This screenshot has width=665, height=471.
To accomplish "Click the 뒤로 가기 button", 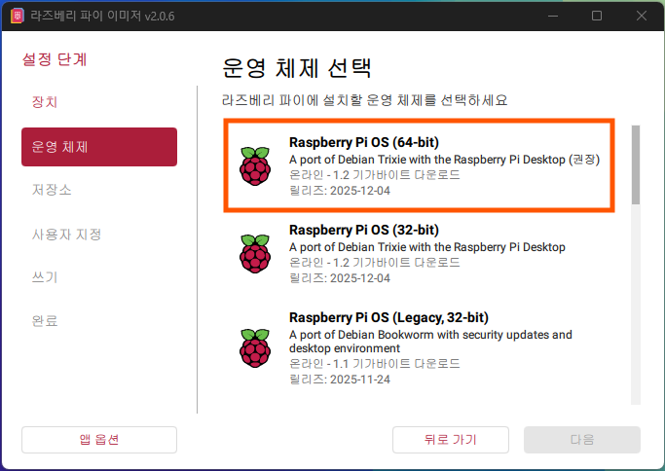I will pyautogui.click(x=451, y=440).
